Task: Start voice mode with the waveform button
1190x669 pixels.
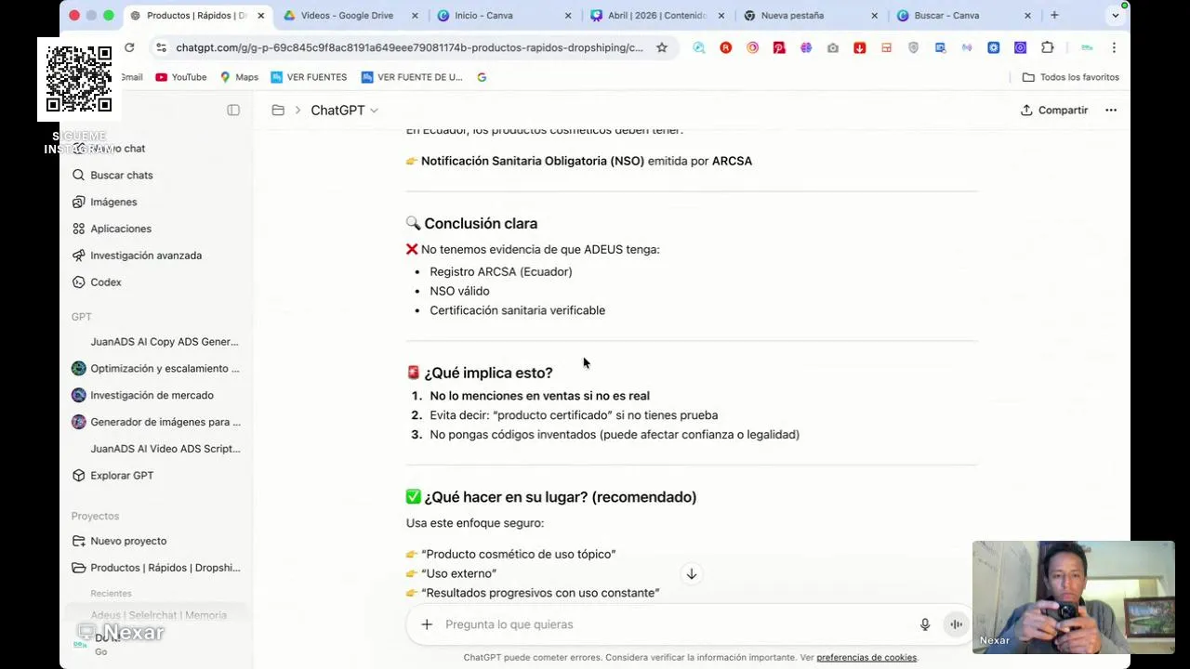Action: [x=956, y=624]
